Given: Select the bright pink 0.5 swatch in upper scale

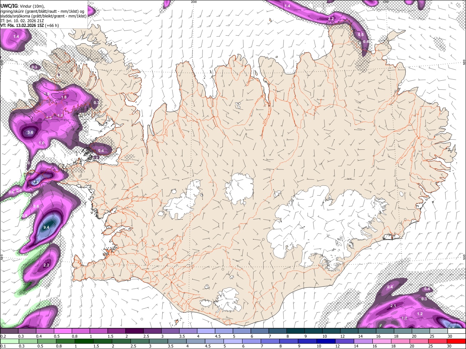Looking at the screenshot, I should click(63, 331).
